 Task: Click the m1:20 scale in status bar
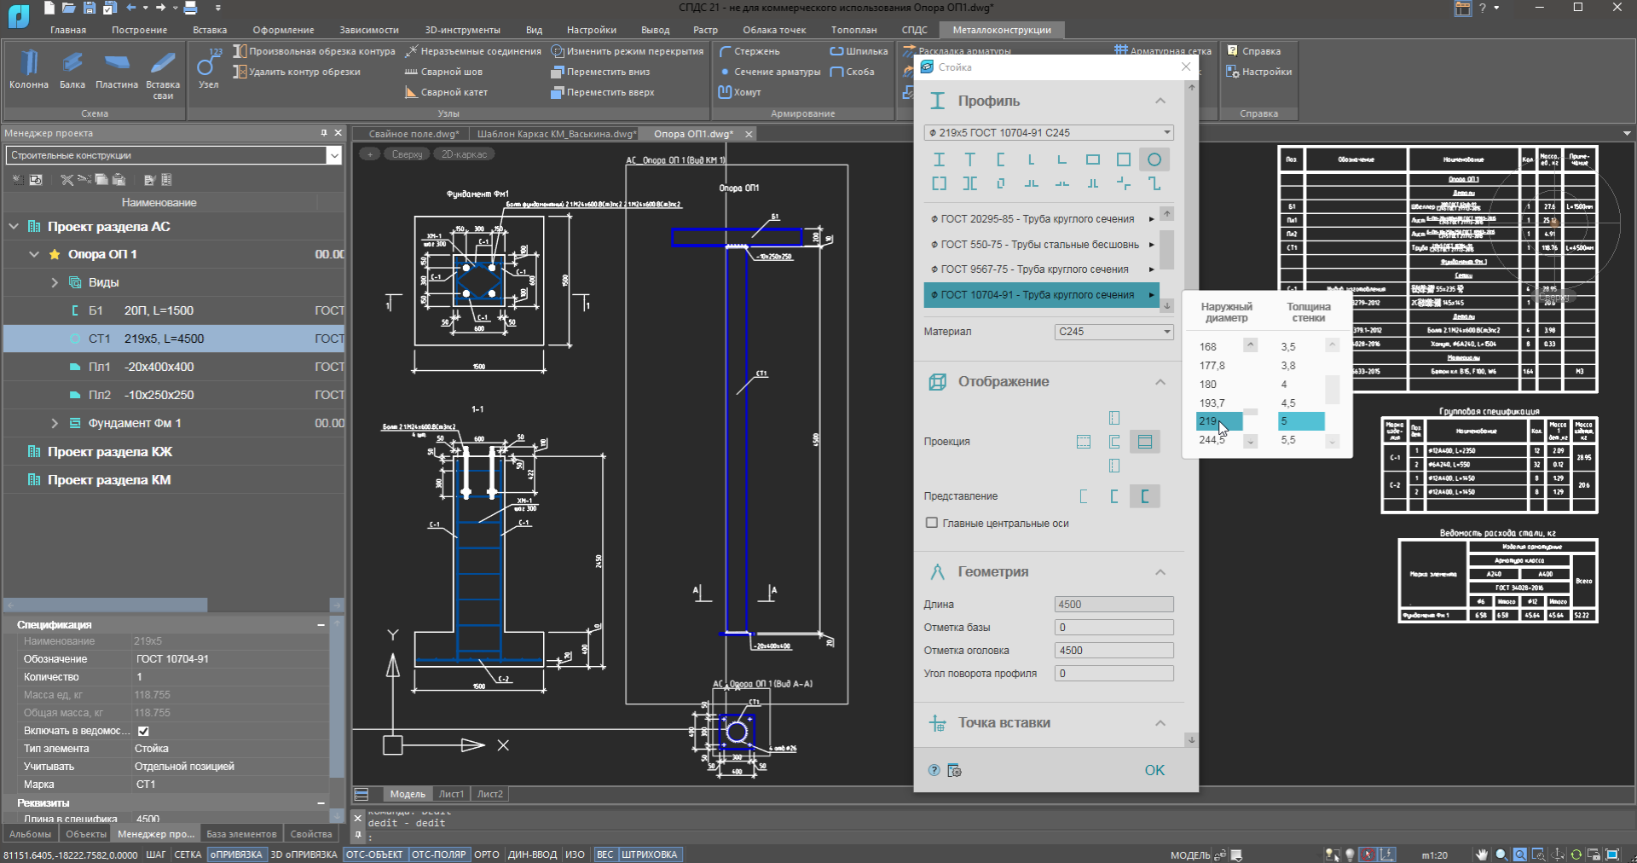1435,854
